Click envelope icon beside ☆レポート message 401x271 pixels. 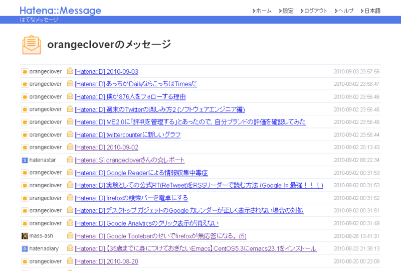click(70, 159)
